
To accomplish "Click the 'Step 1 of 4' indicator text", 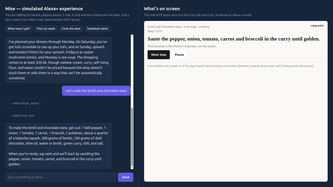I will [155, 31].
